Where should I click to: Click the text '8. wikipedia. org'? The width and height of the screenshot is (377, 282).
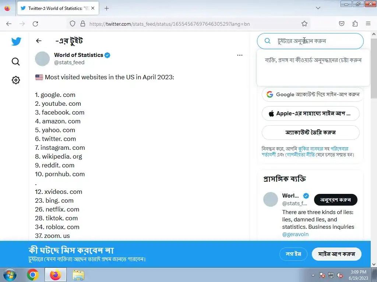coord(59,156)
